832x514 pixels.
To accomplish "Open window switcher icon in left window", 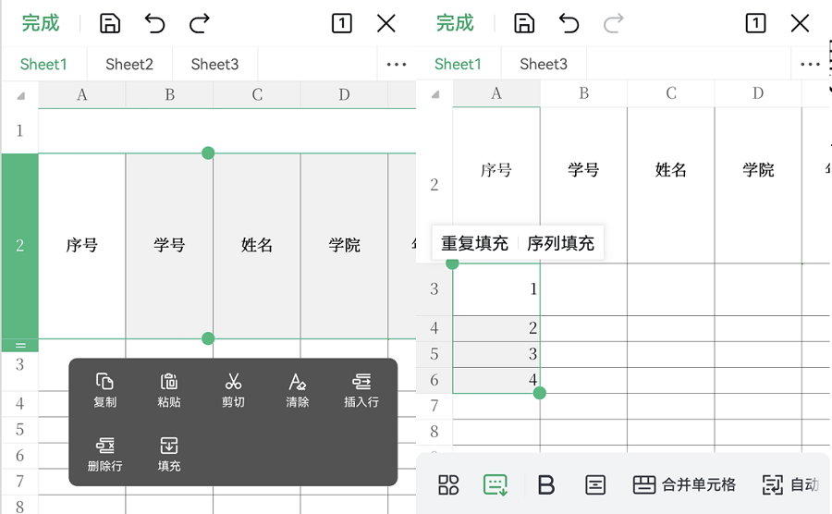I will click(342, 23).
